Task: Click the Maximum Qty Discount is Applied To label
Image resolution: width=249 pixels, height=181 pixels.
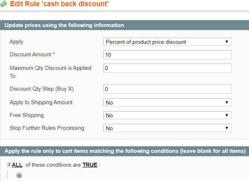Action: click(x=50, y=68)
